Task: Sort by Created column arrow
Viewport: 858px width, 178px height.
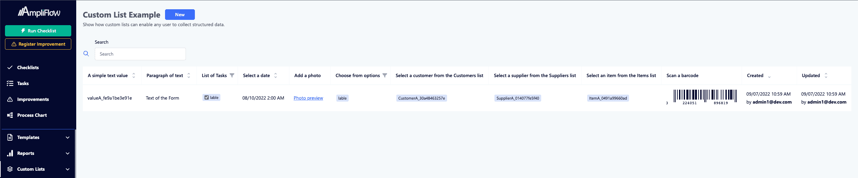Action: (x=769, y=76)
